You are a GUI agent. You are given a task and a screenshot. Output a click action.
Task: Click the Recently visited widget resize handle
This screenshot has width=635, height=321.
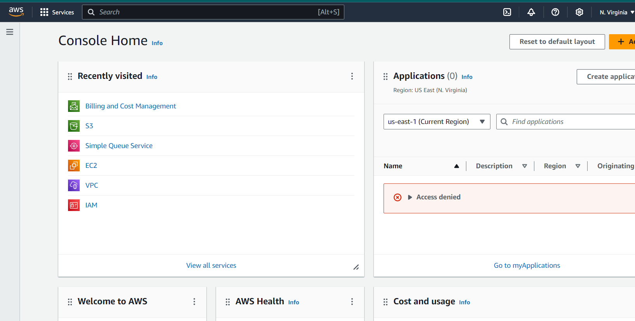point(356,267)
